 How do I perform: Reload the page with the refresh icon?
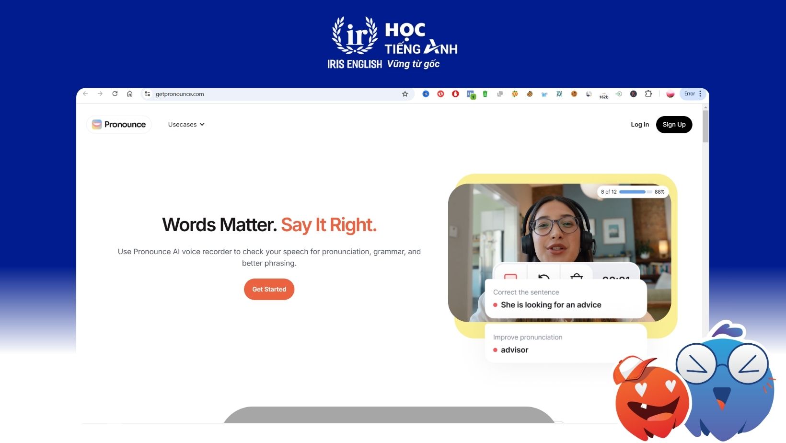pyautogui.click(x=115, y=94)
